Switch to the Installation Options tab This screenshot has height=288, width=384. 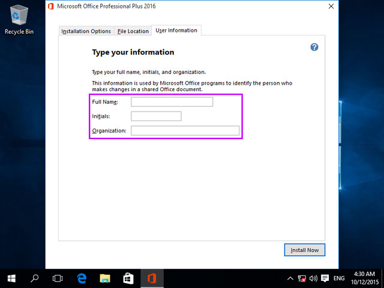tap(86, 31)
